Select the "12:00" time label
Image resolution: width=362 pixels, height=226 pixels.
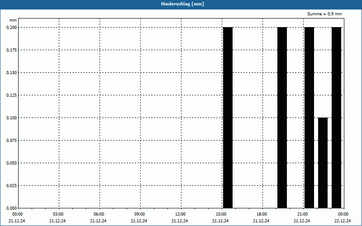pyautogui.click(x=180, y=214)
